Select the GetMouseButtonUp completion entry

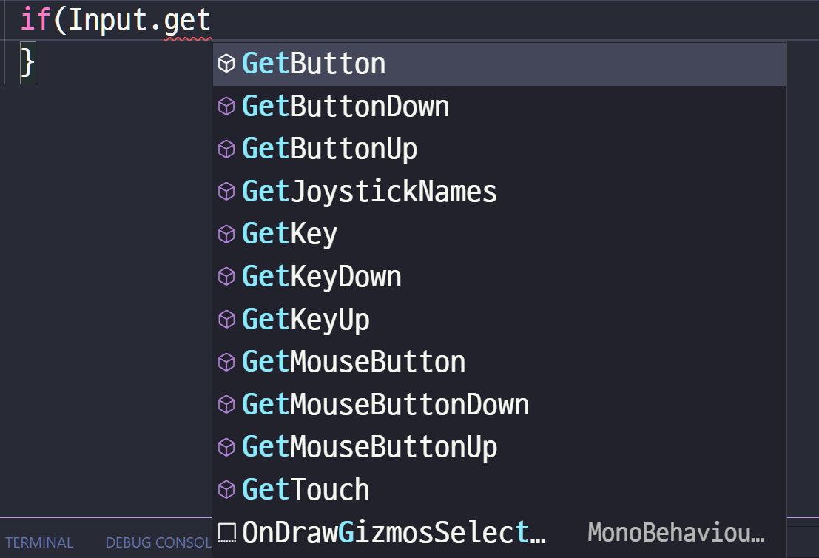tap(369, 447)
